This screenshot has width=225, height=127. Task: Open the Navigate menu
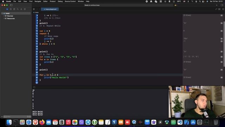38,1
